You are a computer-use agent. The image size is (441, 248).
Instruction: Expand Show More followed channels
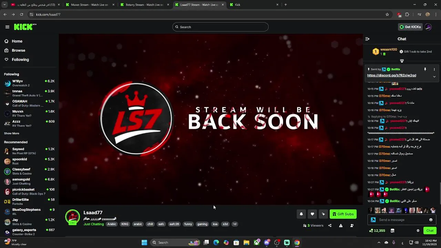click(x=12, y=133)
